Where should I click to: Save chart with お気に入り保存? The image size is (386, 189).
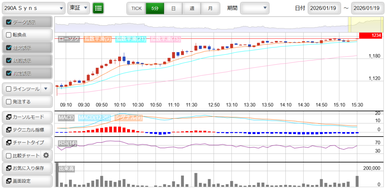pyautogui.click(x=27, y=168)
